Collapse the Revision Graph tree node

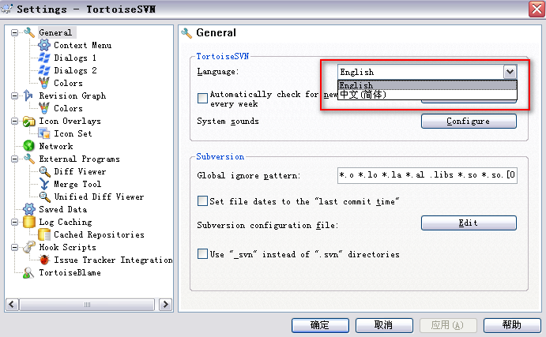(x=14, y=95)
